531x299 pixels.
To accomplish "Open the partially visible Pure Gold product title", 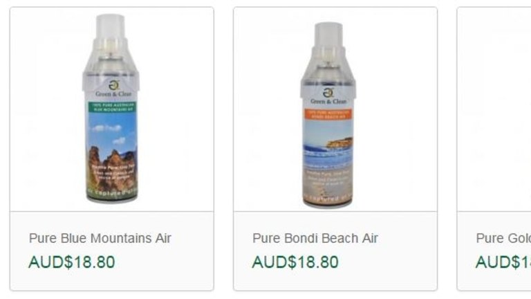I will [503, 238].
